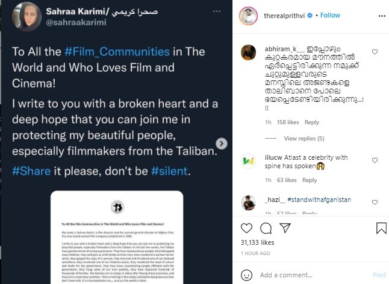This screenshot has height=284, width=389.
Task: Like illucw's comment with its heart
Action: (375, 160)
